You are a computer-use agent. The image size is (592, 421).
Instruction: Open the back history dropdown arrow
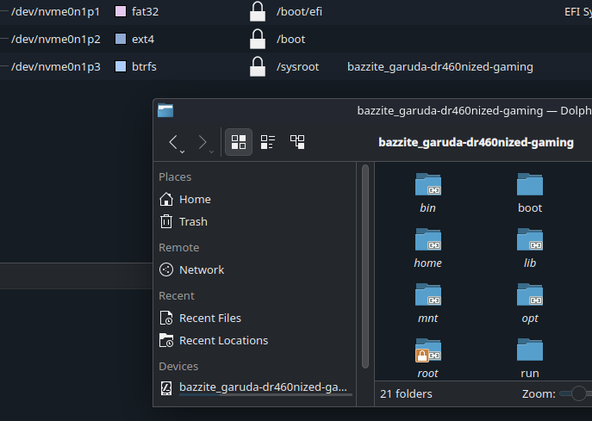coord(182,152)
